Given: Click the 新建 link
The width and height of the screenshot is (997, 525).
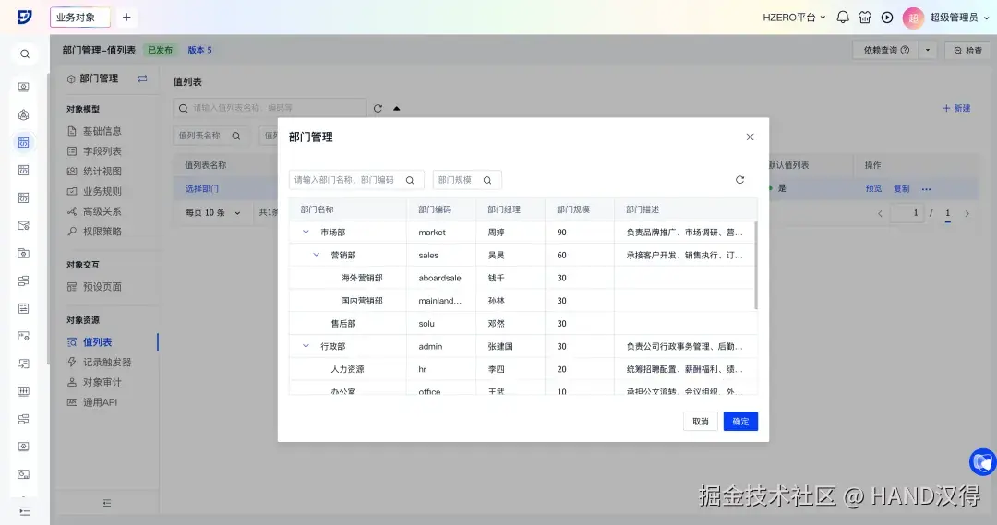Looking at the screenshot, I should (956, 108).
